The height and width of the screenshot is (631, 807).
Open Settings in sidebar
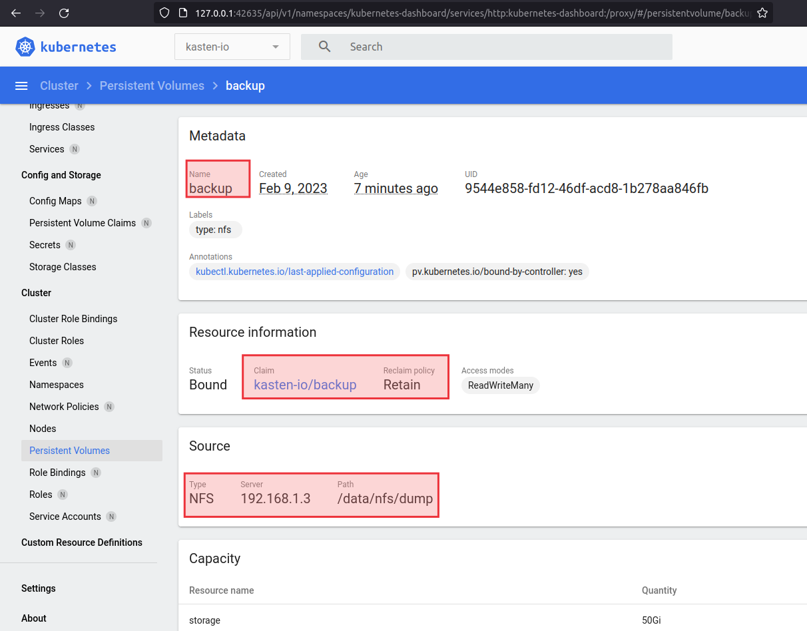[x=39, y=588]
